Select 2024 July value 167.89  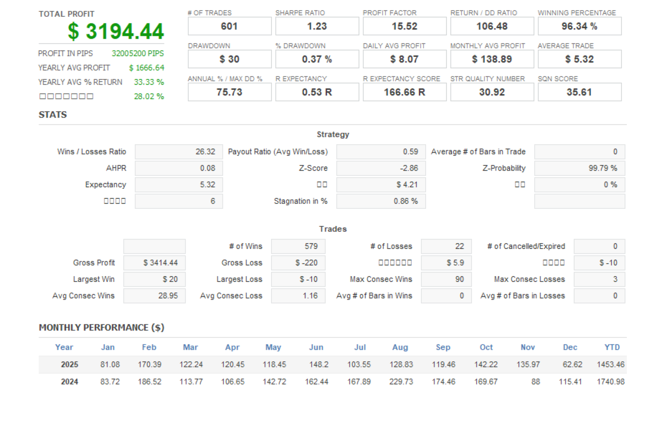[x=359, y=382]
